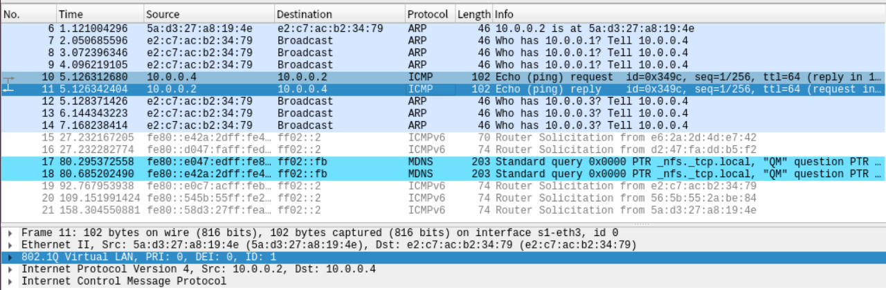Click the Length column header

[x=473, y=14]
